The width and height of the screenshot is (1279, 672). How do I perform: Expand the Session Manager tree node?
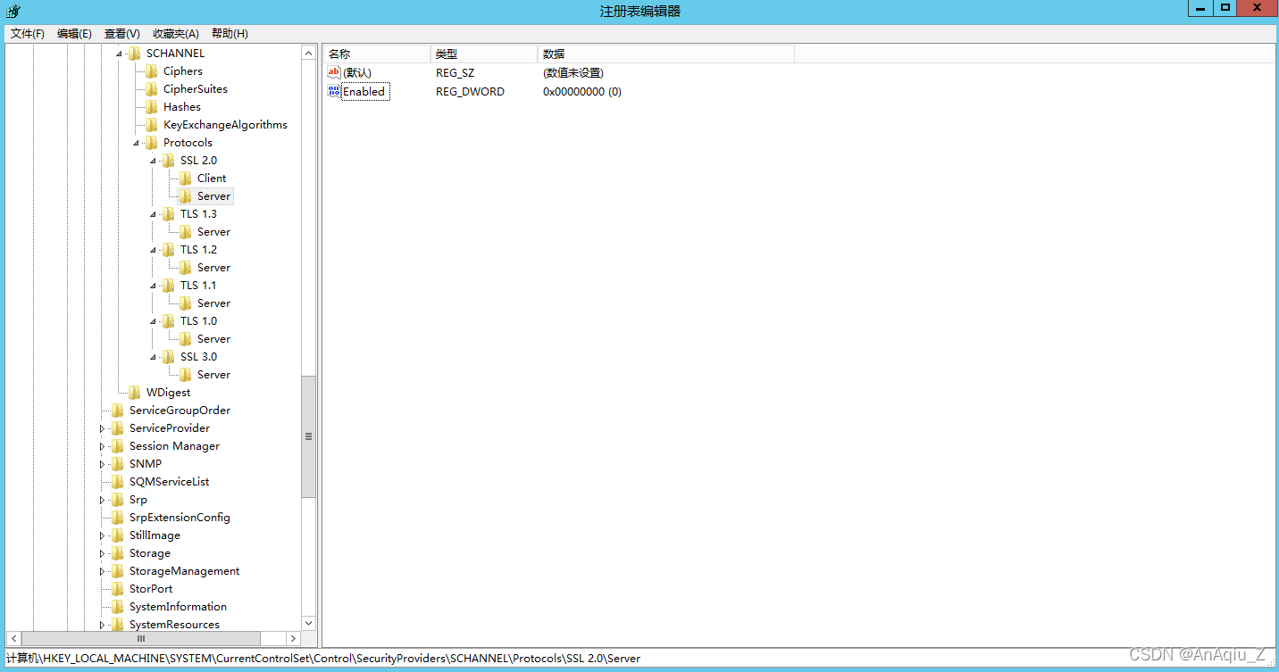coord(102,446)
